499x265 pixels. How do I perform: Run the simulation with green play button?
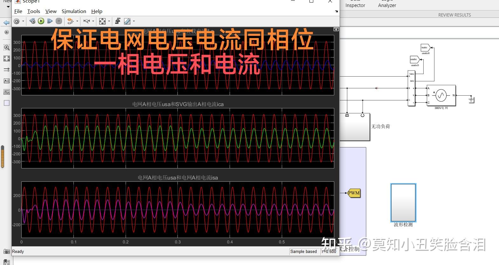click(x=41, y=21)
